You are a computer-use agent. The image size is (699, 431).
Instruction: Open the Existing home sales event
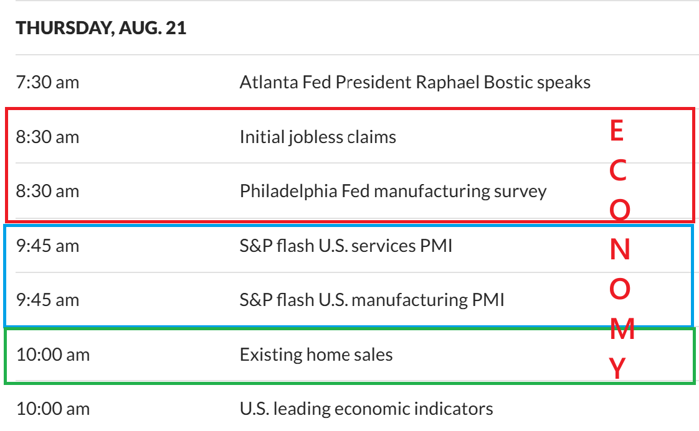point(316,355)
